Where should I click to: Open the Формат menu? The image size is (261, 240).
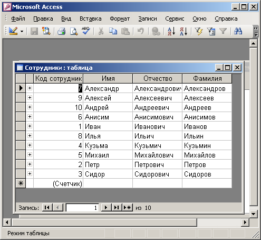pos(120,19)
